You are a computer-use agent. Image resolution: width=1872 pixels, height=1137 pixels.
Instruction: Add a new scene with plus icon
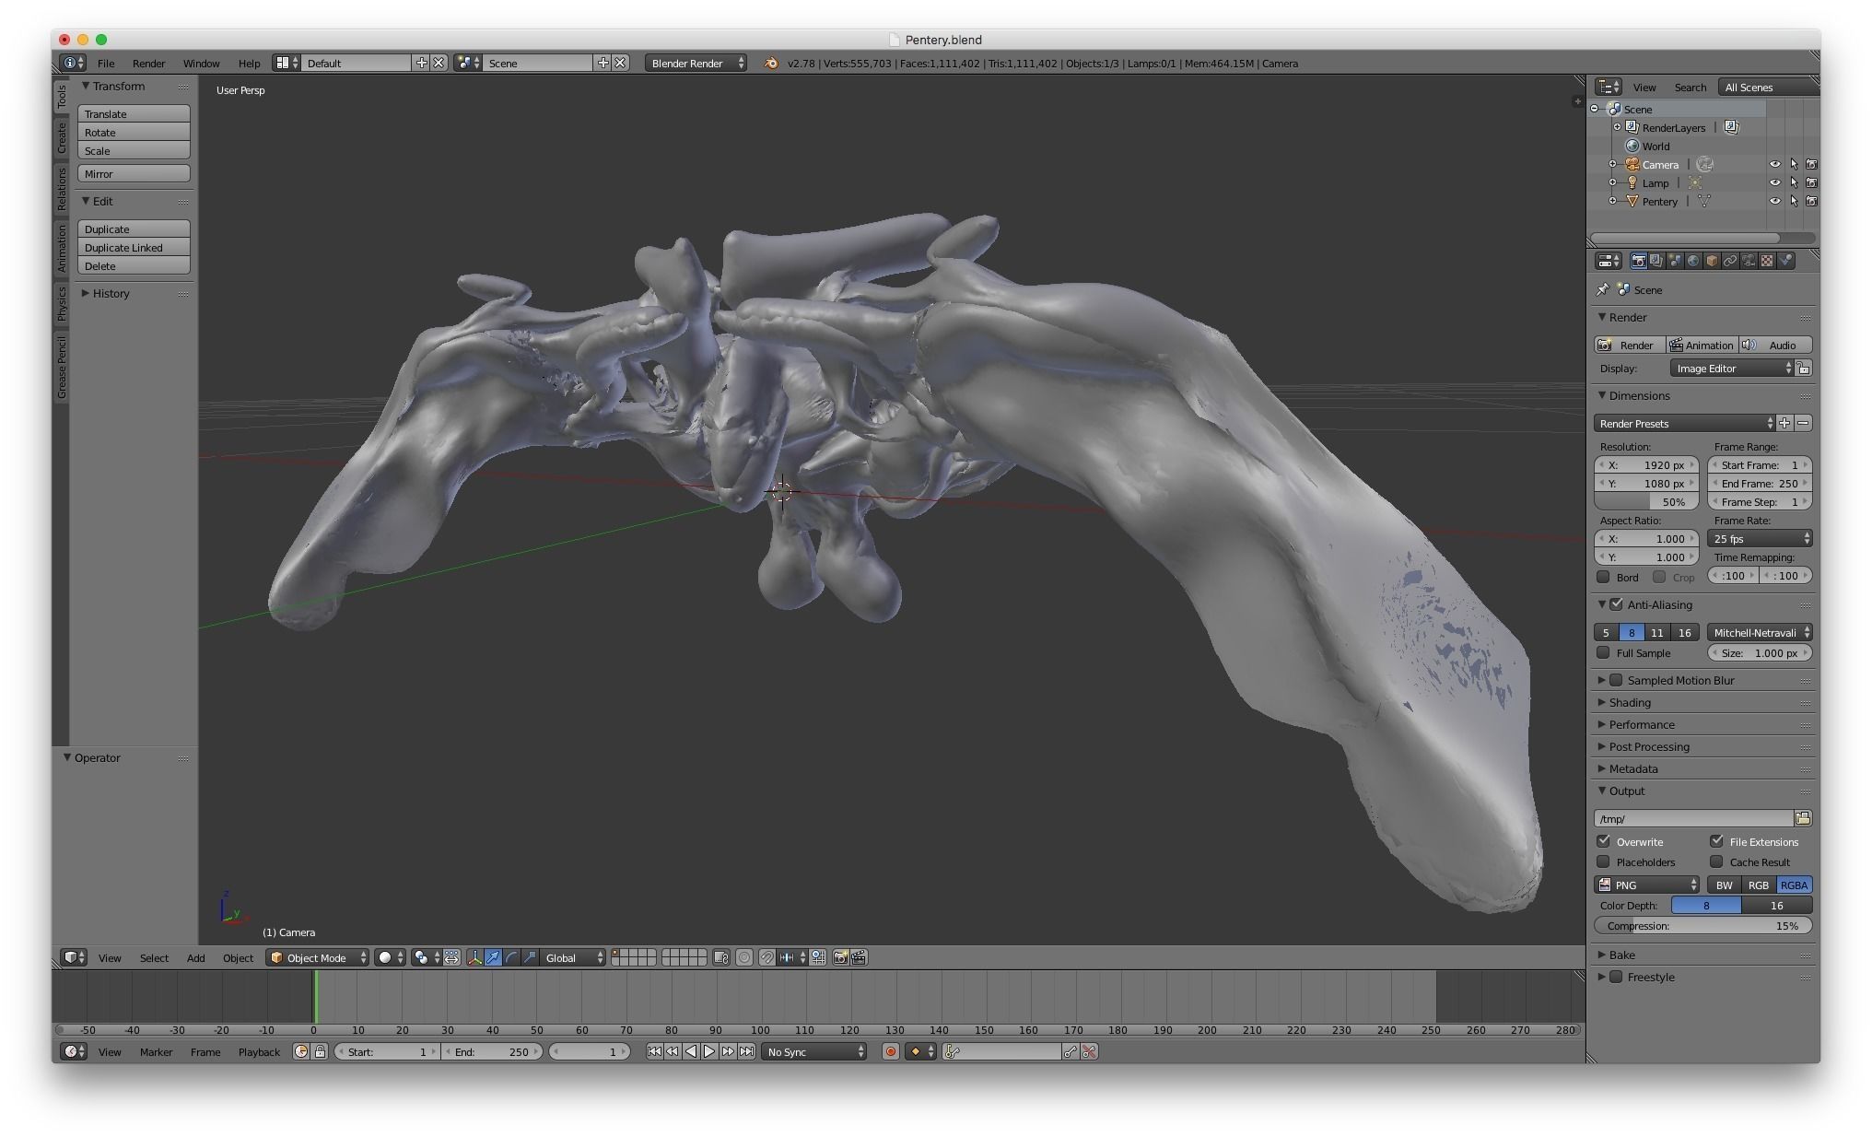[x=603, y=63]
